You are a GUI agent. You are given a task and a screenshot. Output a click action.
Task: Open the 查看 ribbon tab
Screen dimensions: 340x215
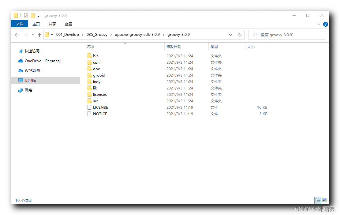[69, 24]
